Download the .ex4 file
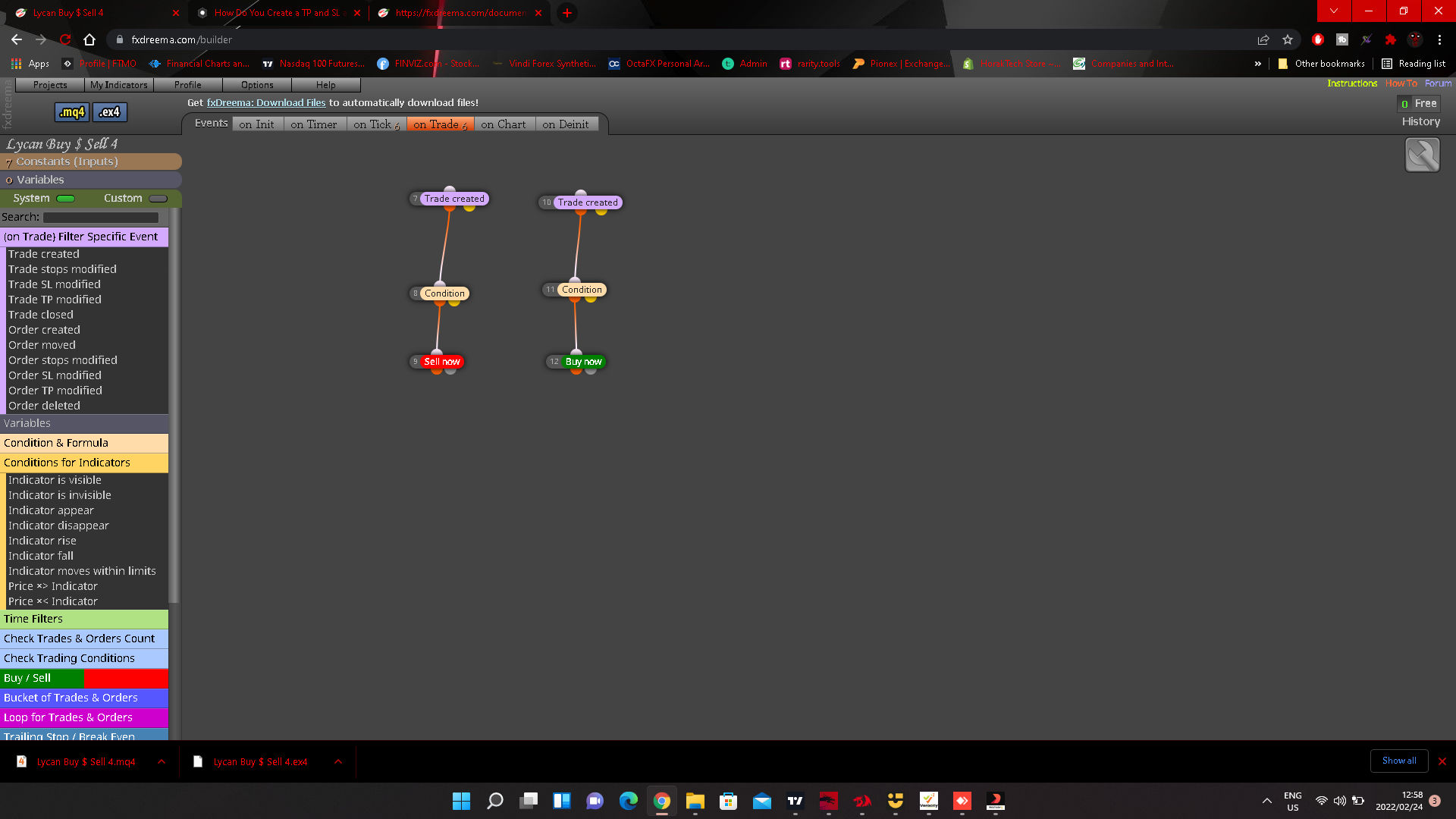This screenshot has width=1456, height=819. 110,112
